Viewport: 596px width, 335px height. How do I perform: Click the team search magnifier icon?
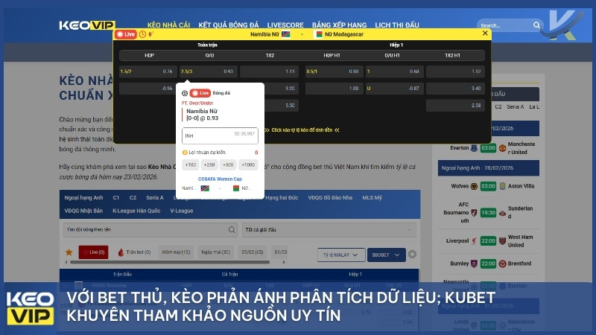[232, 230]
